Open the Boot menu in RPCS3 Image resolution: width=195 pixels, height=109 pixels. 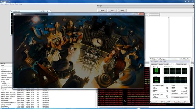click(x=2, y=4)
